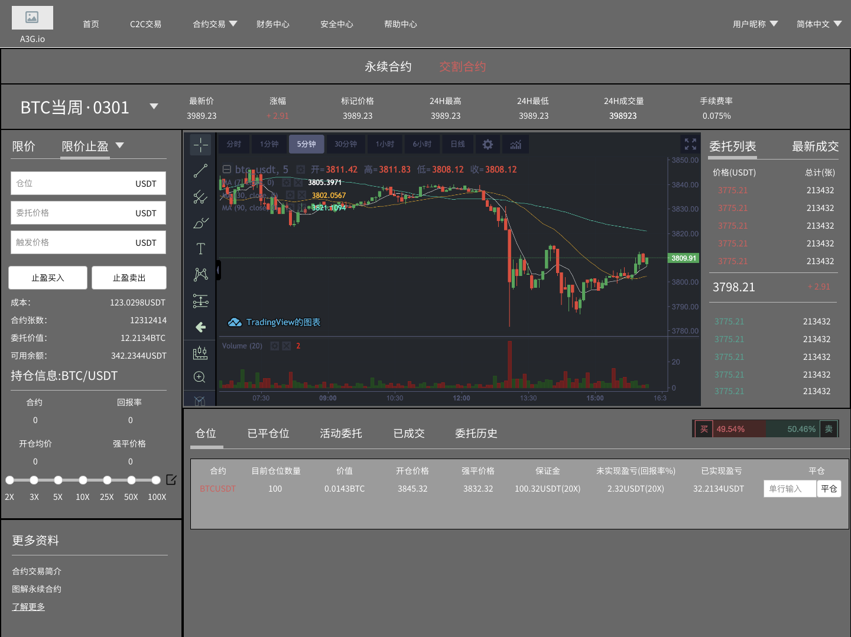Set chart interval to 5分钟
The width and height of the screenshot is (851, 637).
307,144
